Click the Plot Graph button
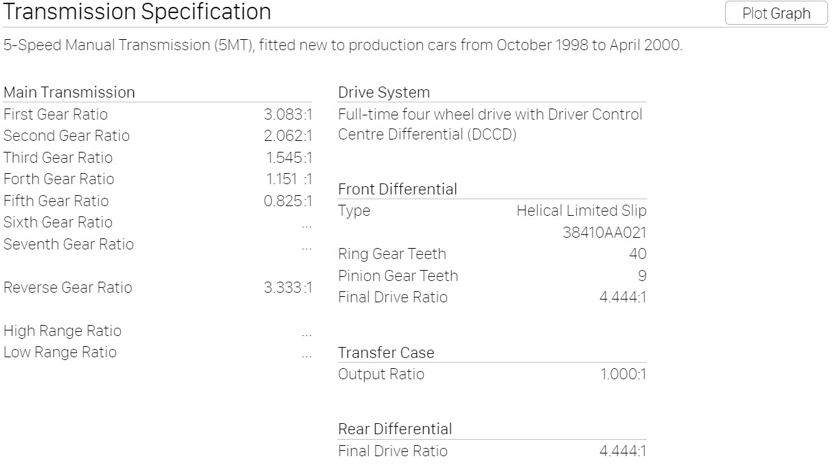The image size is (835, 472). point(776,14)
